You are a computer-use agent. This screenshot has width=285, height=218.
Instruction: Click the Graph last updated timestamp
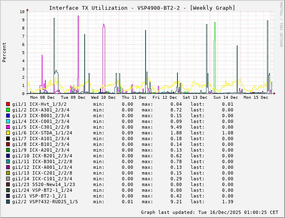[210, 212]
